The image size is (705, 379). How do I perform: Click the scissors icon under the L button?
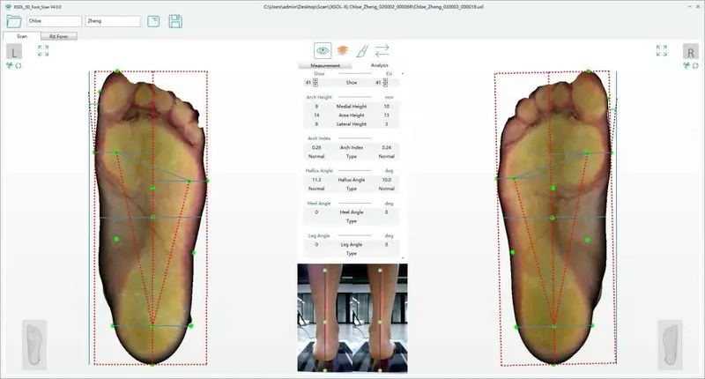coord(10,65)
